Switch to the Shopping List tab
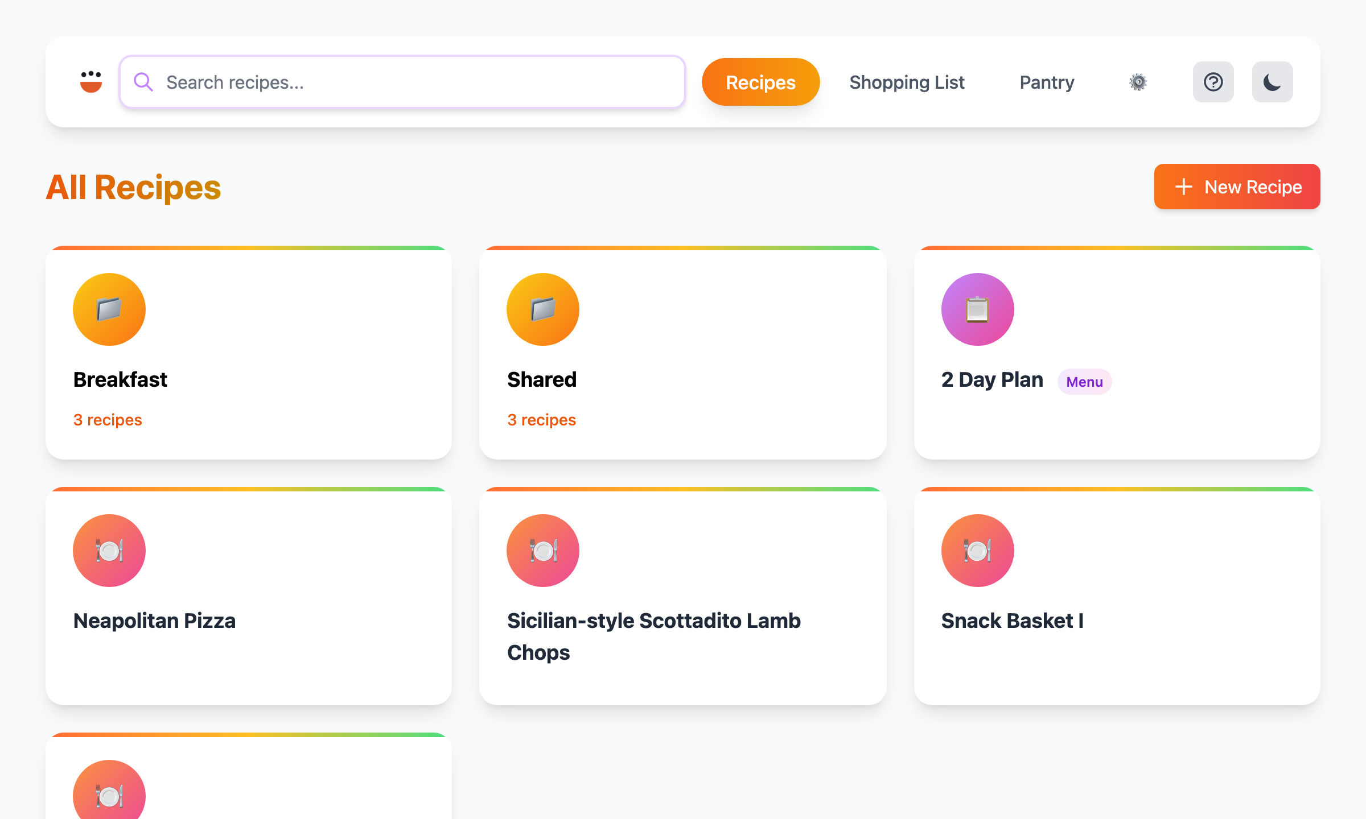This screenshot has width=1366, height=819. pyautogui.click(x=907, y=82)
